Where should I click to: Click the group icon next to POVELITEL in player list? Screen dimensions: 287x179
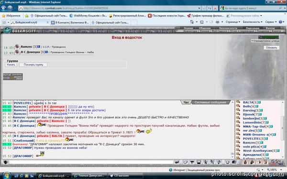pyautogui.click(x=238, y=138)
